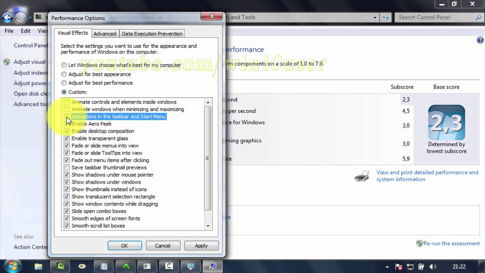Select Adjust for best performance
The width and height of the screenshot is (485, 273).
click(64, 83)
